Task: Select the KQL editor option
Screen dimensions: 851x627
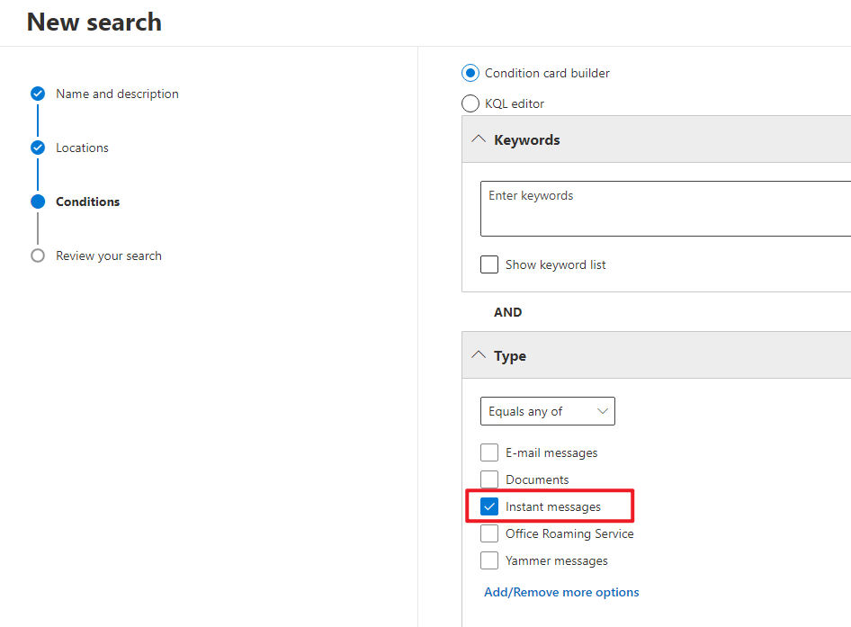Action: [x=470, y=103]
